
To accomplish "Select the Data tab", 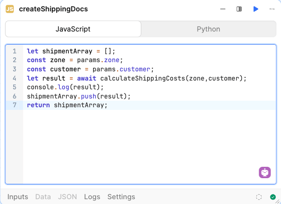I will (x=43, y=197).
